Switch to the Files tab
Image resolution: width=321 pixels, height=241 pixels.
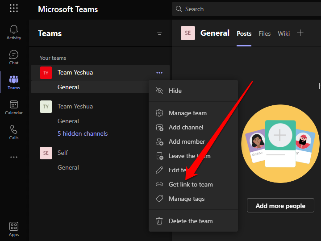click(x=265, y=33)
